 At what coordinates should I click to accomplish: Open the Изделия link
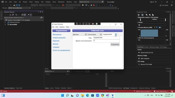coord(56,41)
